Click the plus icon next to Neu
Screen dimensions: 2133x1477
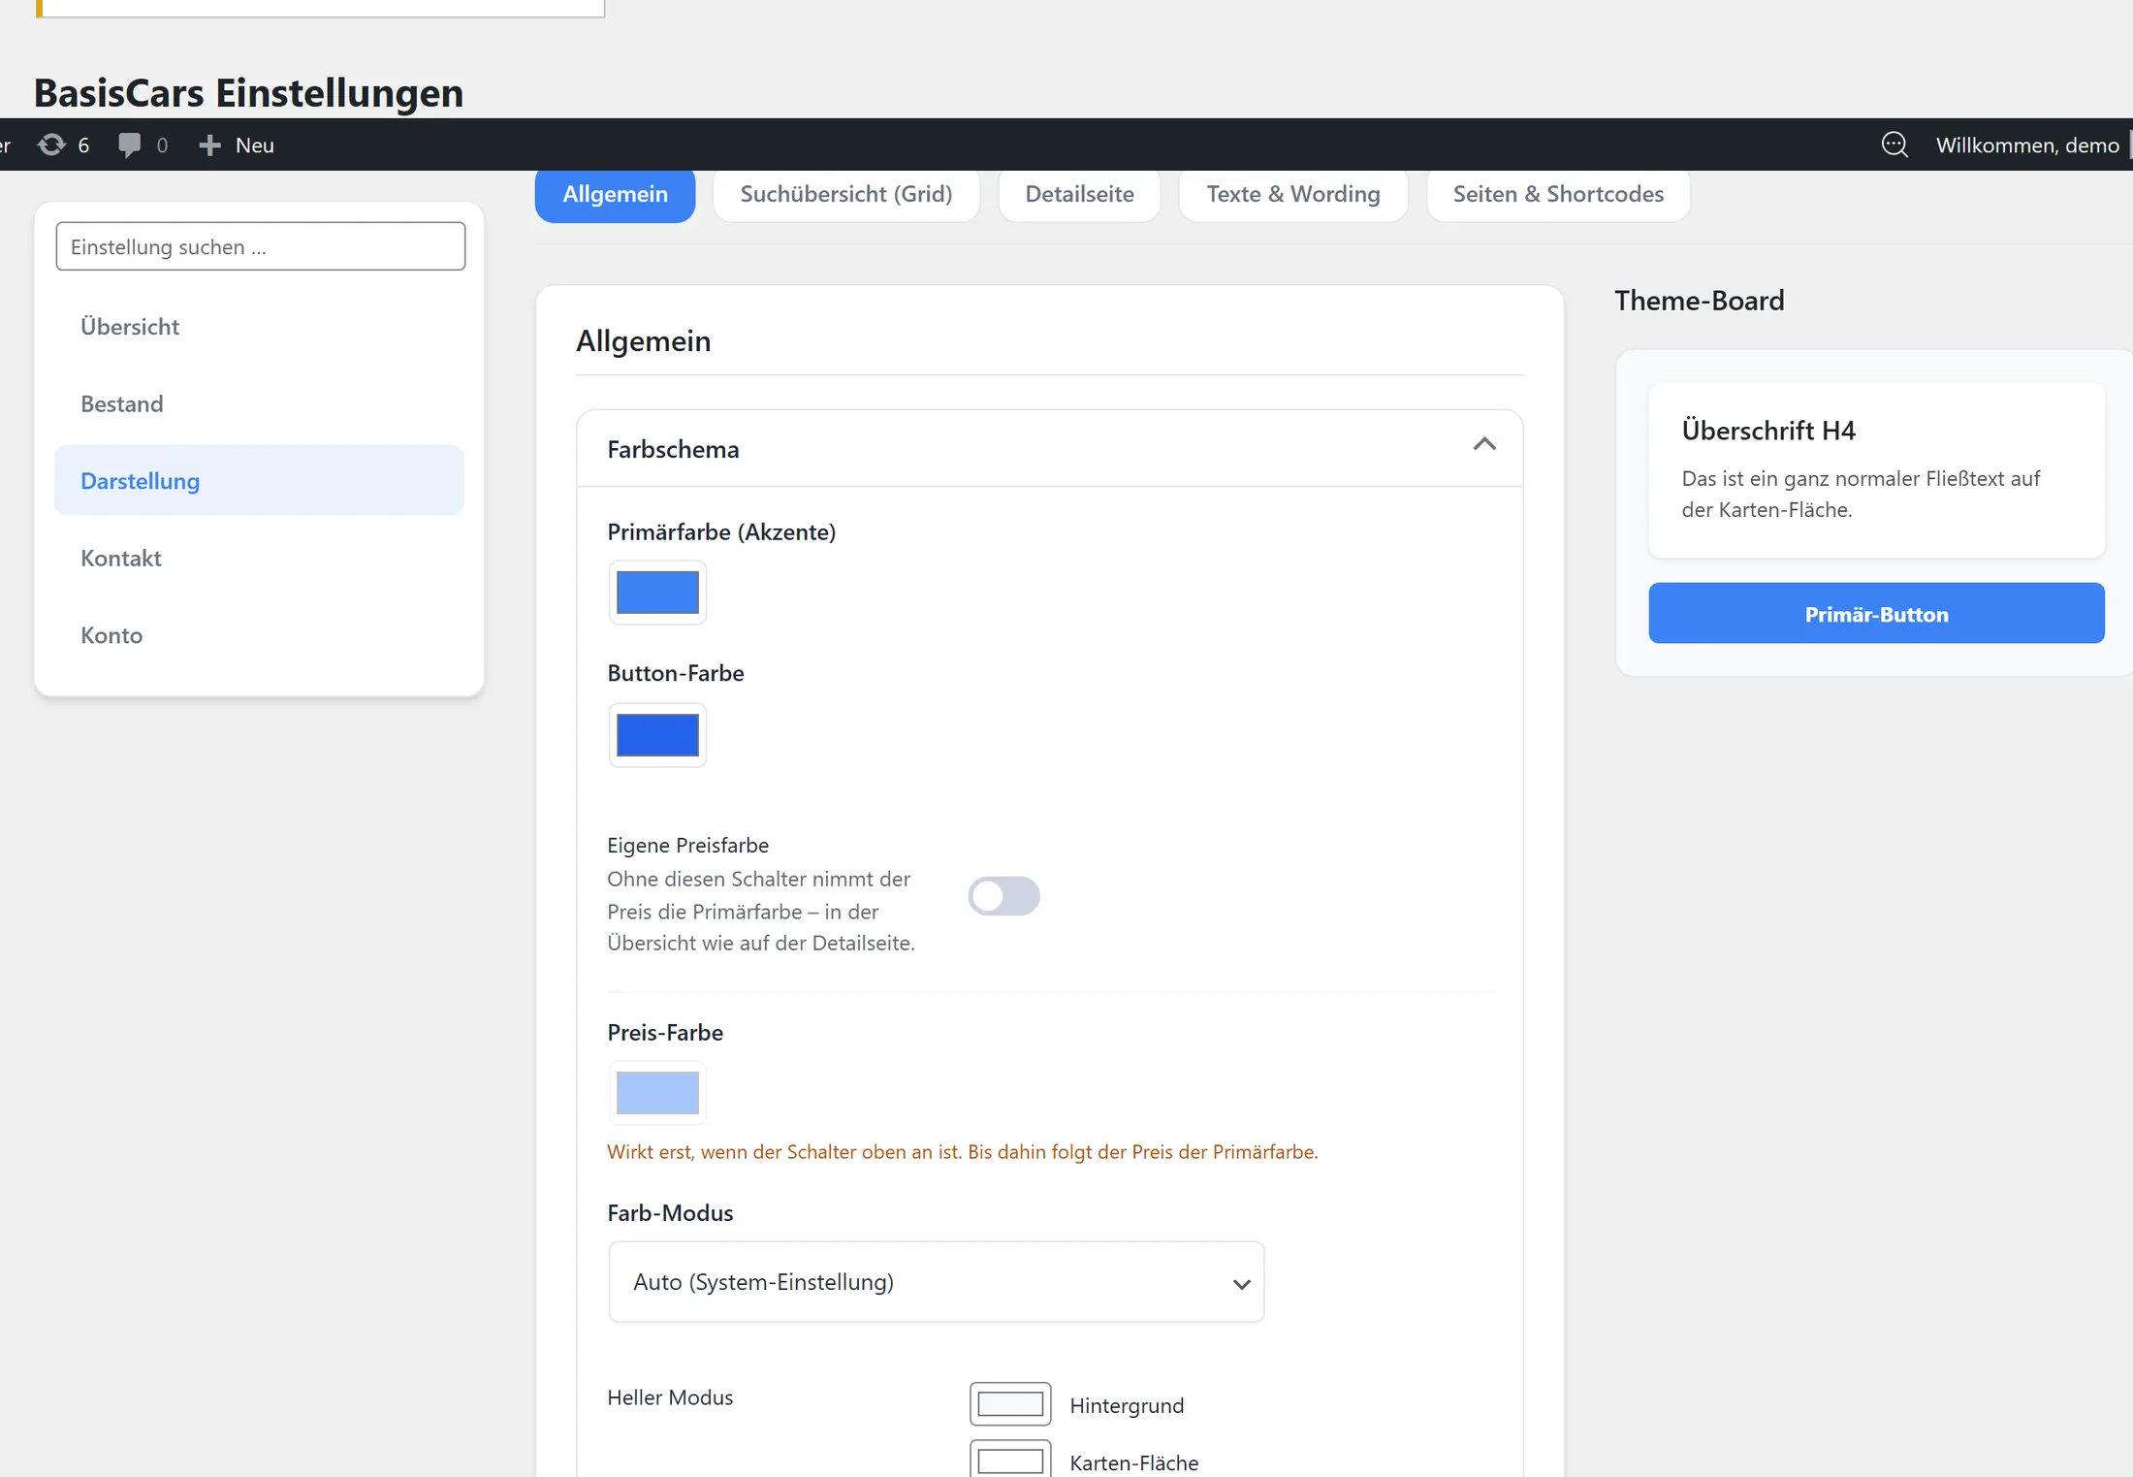pos(209,145)
